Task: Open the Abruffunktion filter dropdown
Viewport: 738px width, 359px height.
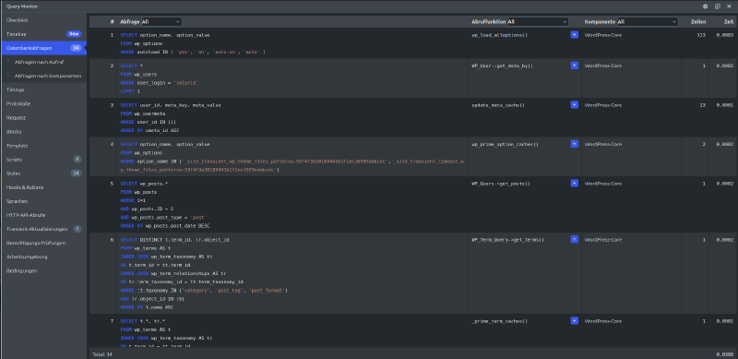Action: [x=538, y=21]
